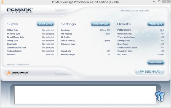Screen dimensions: 171x108
Task: Click the Resolution setting label
Action: click(x=65, y=30)
